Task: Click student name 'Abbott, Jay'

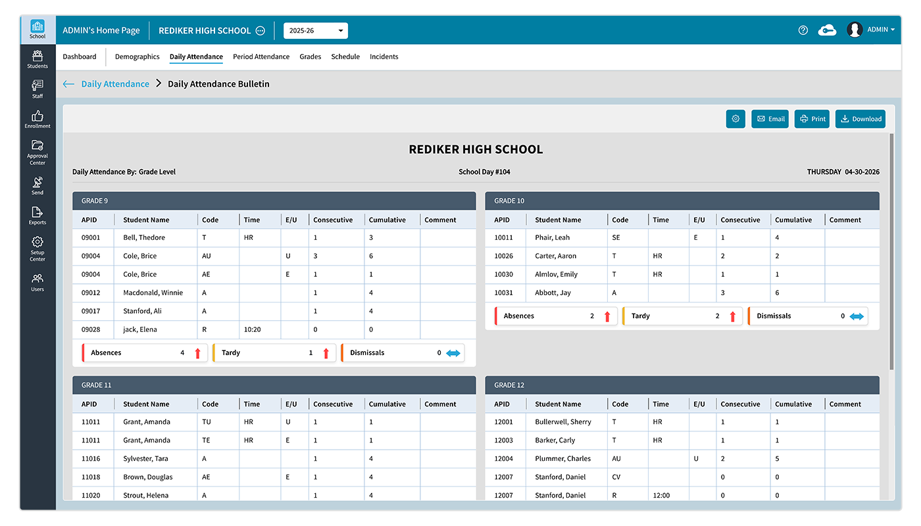Action: coord(553,293)
